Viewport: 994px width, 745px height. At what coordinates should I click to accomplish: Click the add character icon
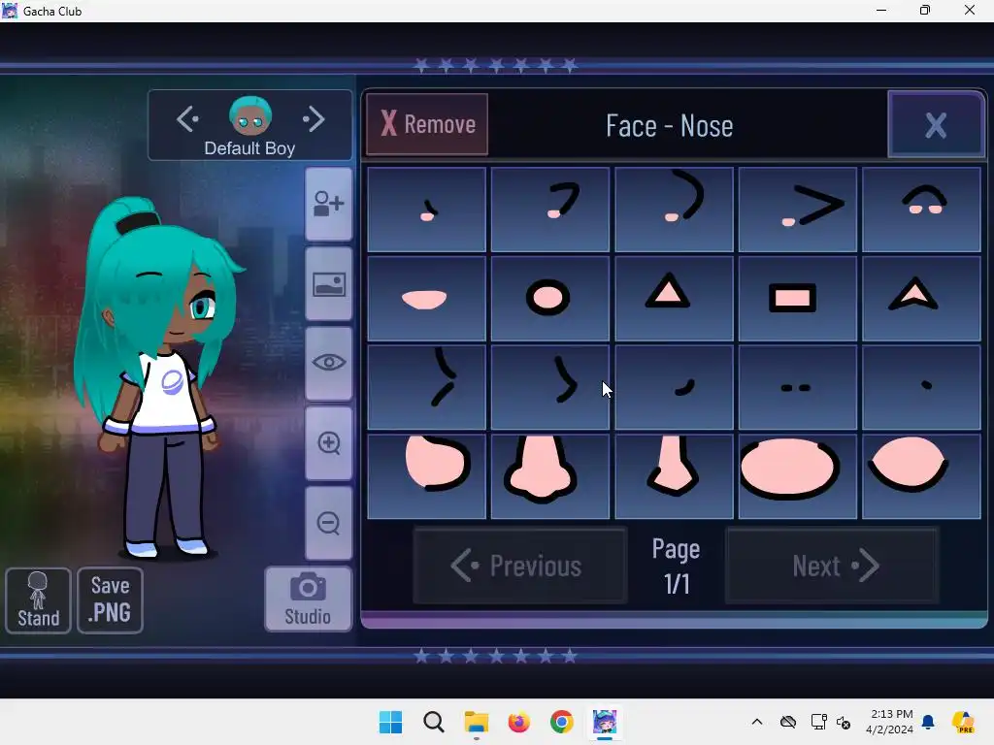pos(328,204)
